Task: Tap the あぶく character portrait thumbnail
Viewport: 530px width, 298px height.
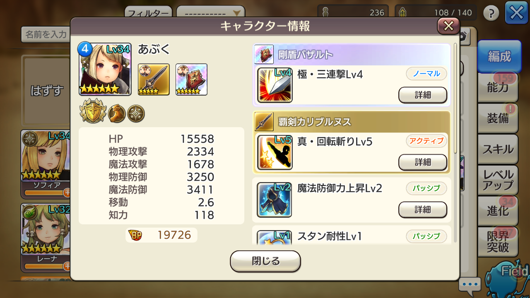Action: click(x=105, y=69)
